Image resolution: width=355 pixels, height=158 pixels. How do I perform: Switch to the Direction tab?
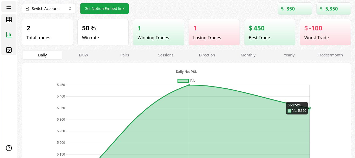[x=207, y=55]
